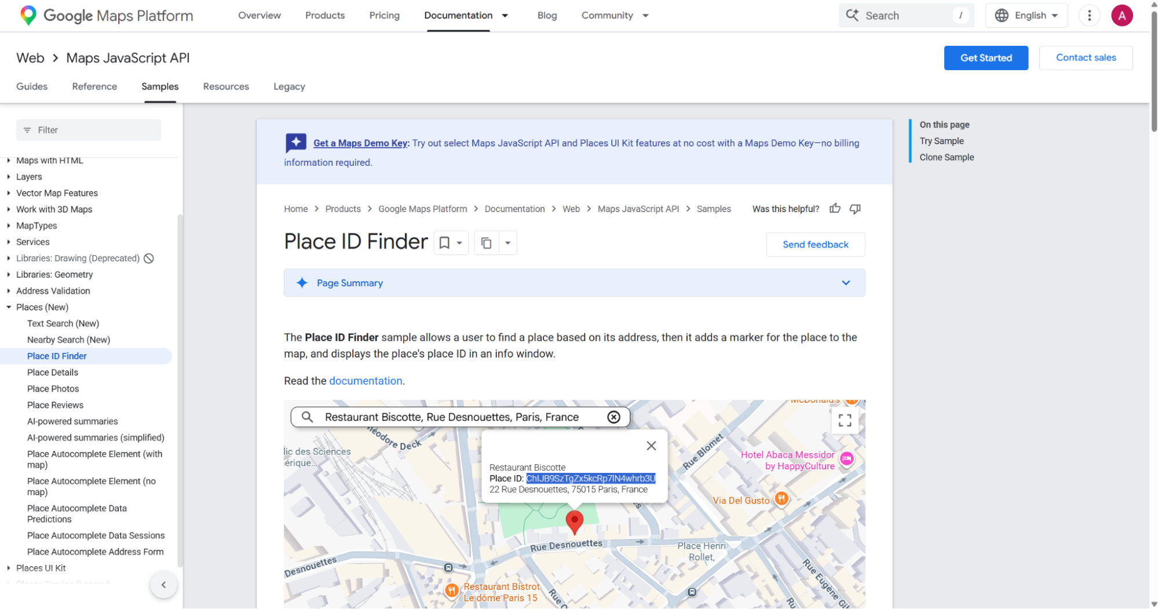Screen dimensions: 1158x609
Task: Open the Overview menu item
Action: 260,16
